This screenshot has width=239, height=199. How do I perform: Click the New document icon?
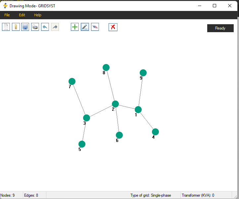pyautogui.click(x=6, y=27)
